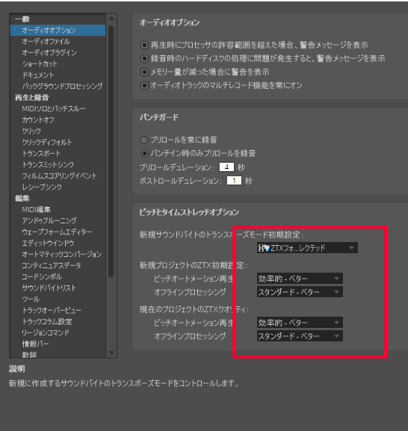Open ウェーブフォームエディター settings
The width and height of the screenshot is (408, 431).
(57, 232)
